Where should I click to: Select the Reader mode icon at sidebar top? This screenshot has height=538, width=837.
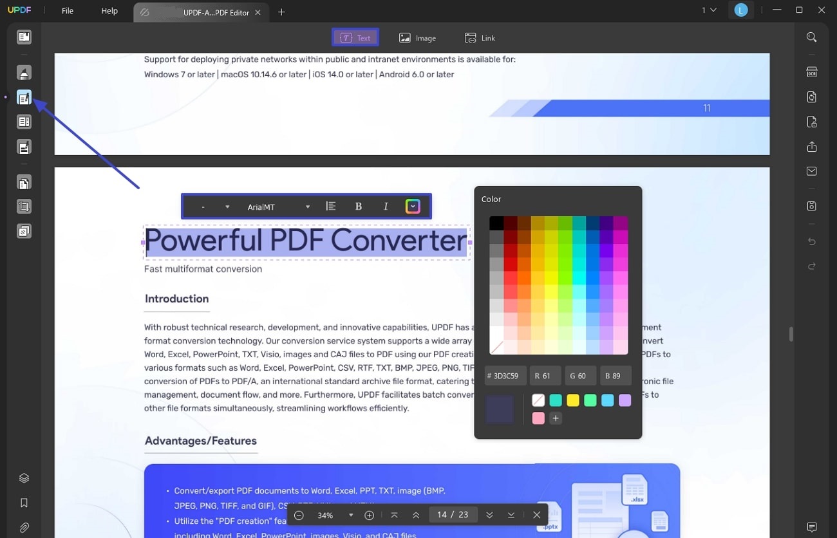[x=24, y=37]
